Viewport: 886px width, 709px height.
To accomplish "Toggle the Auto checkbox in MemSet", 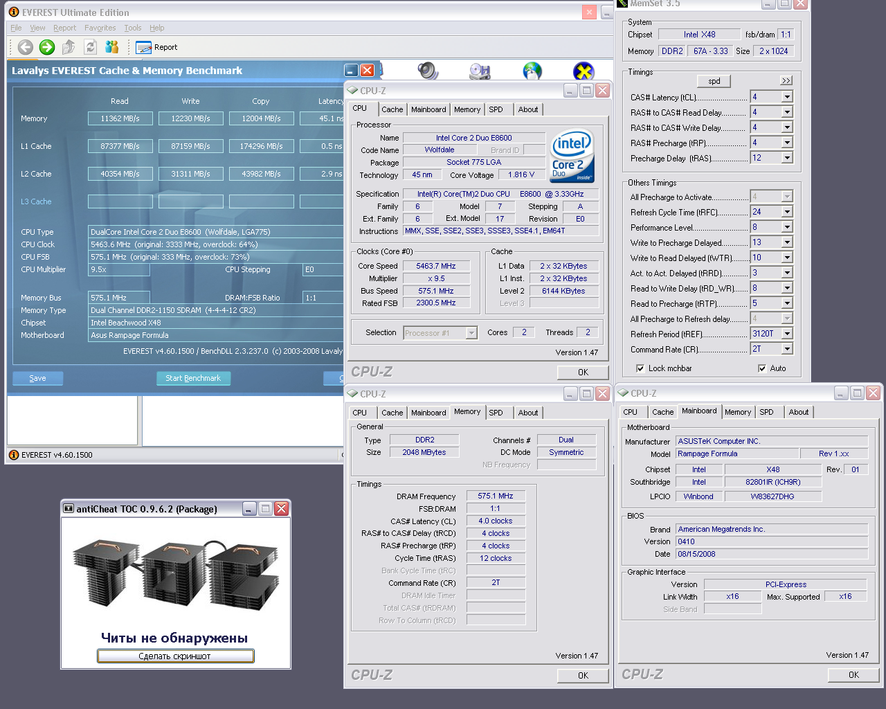I will [762, 368].
